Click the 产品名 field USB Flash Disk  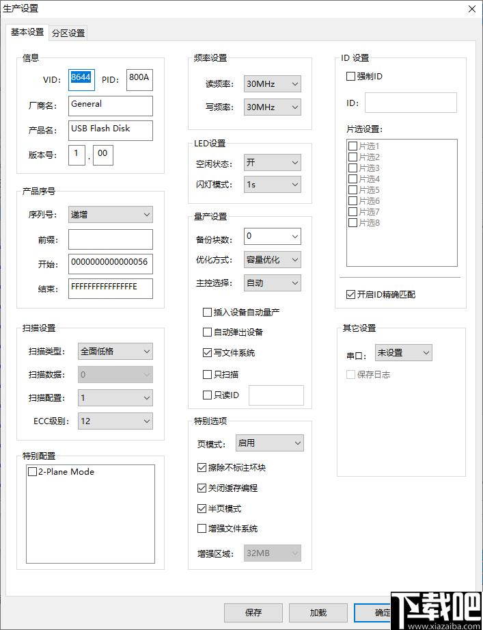[x=110, y=130]
